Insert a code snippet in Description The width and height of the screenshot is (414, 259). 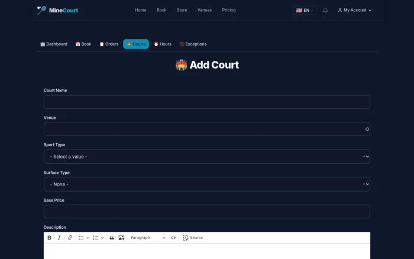pos(173,238)
